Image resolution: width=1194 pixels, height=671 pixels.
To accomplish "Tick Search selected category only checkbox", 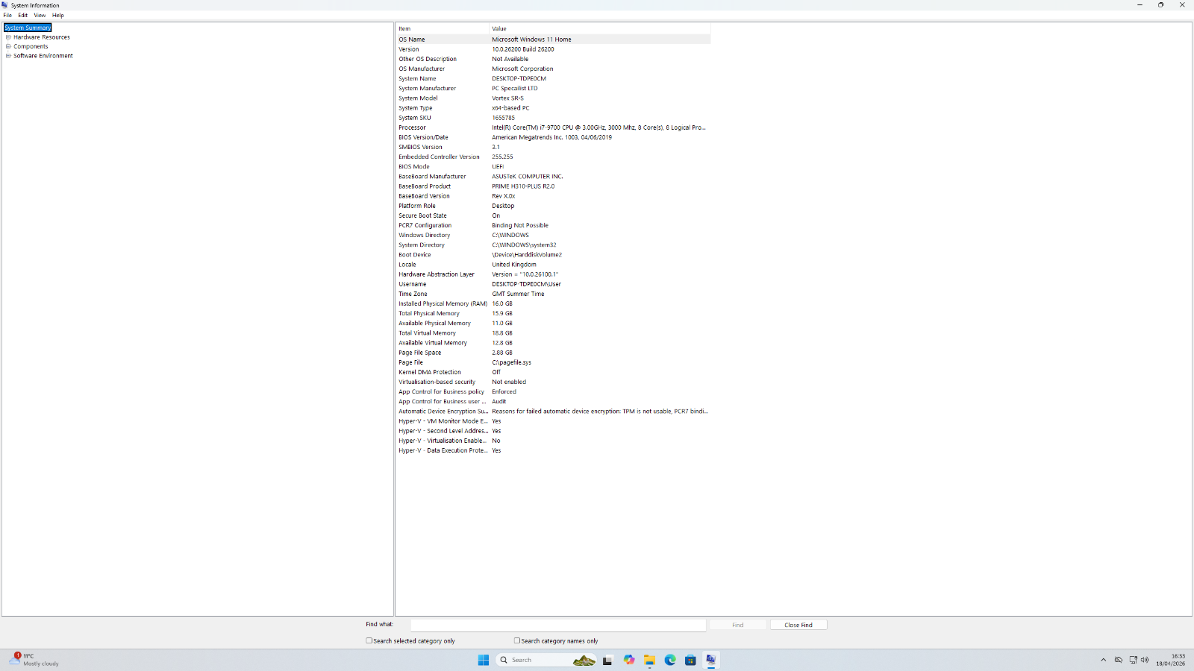I will point(369,640).
